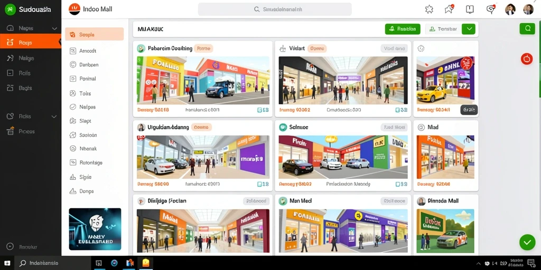Image resolution: width=541 pixels, height=270 pixels.
Task: Select the highlighted Soople menu item
Action: pyautogui.click(x=94, y=34)
